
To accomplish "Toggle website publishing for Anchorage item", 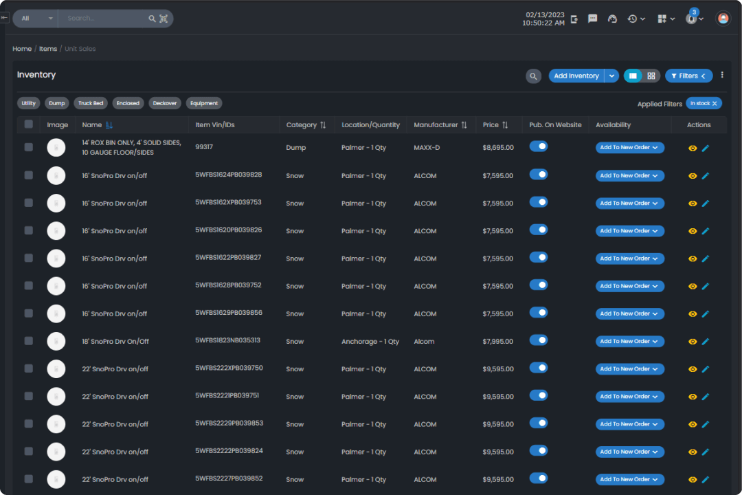I will click(x=539, y=340).
